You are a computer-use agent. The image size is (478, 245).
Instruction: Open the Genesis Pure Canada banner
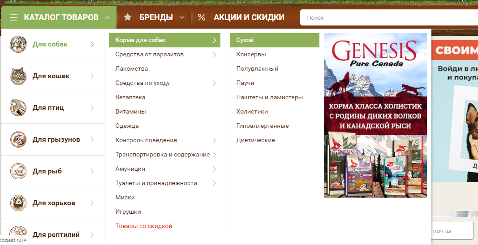(375, 115)
